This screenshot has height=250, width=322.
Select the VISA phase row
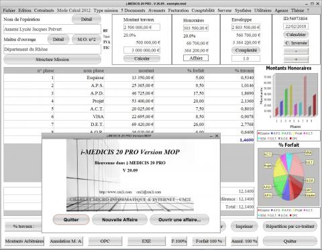129,117
